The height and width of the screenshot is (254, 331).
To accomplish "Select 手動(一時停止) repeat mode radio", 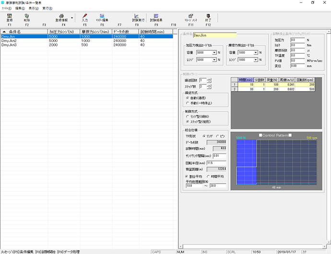I will point(188,103).
